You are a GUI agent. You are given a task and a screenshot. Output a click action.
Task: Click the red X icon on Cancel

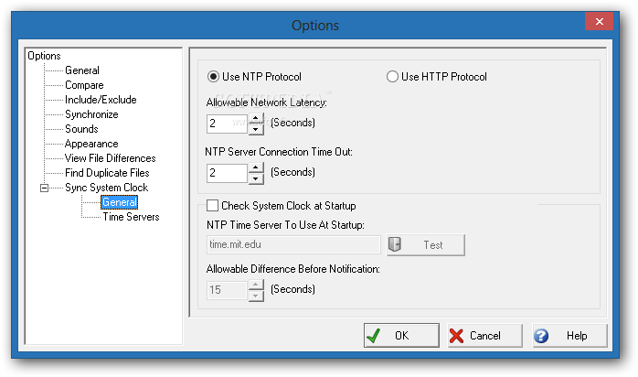(456, 336)
